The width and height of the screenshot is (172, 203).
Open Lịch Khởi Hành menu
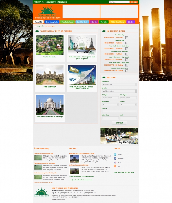click(x=82, y=22)
